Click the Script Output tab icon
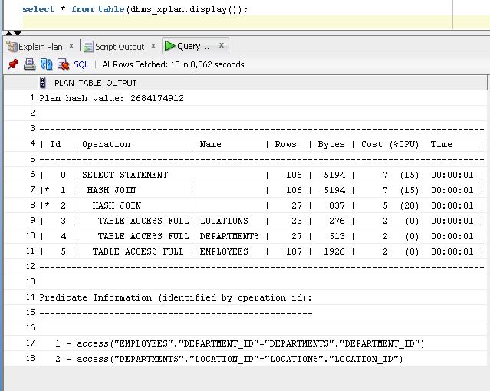 [x=88, y=47]
